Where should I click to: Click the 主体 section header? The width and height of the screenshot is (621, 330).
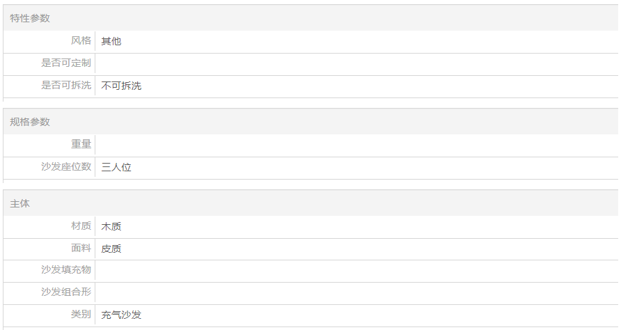coord(19,204)
